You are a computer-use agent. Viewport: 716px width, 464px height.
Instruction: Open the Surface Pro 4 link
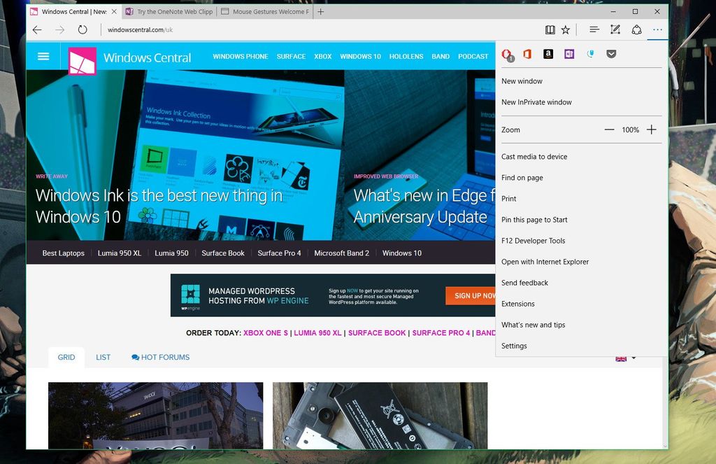point(279,253)
